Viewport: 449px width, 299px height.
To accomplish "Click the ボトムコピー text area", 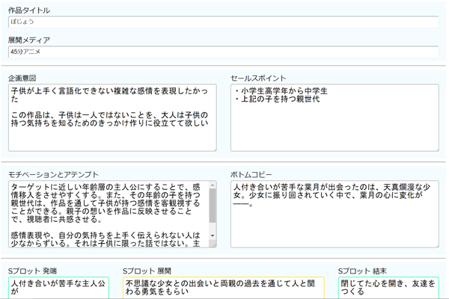I will 335,214.
